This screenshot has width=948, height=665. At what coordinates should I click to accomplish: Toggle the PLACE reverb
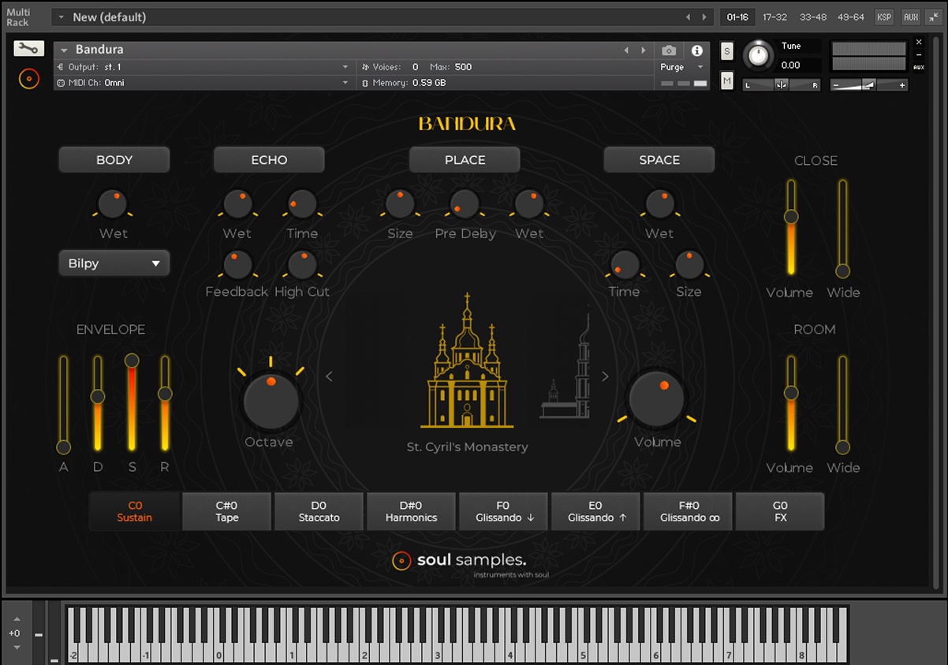(465, 160)
